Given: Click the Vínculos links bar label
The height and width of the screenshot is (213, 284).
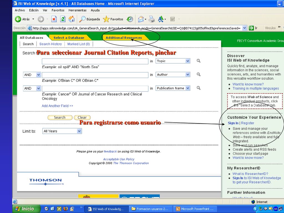Looking at the screenshot, I should click(x=270, y=28).
